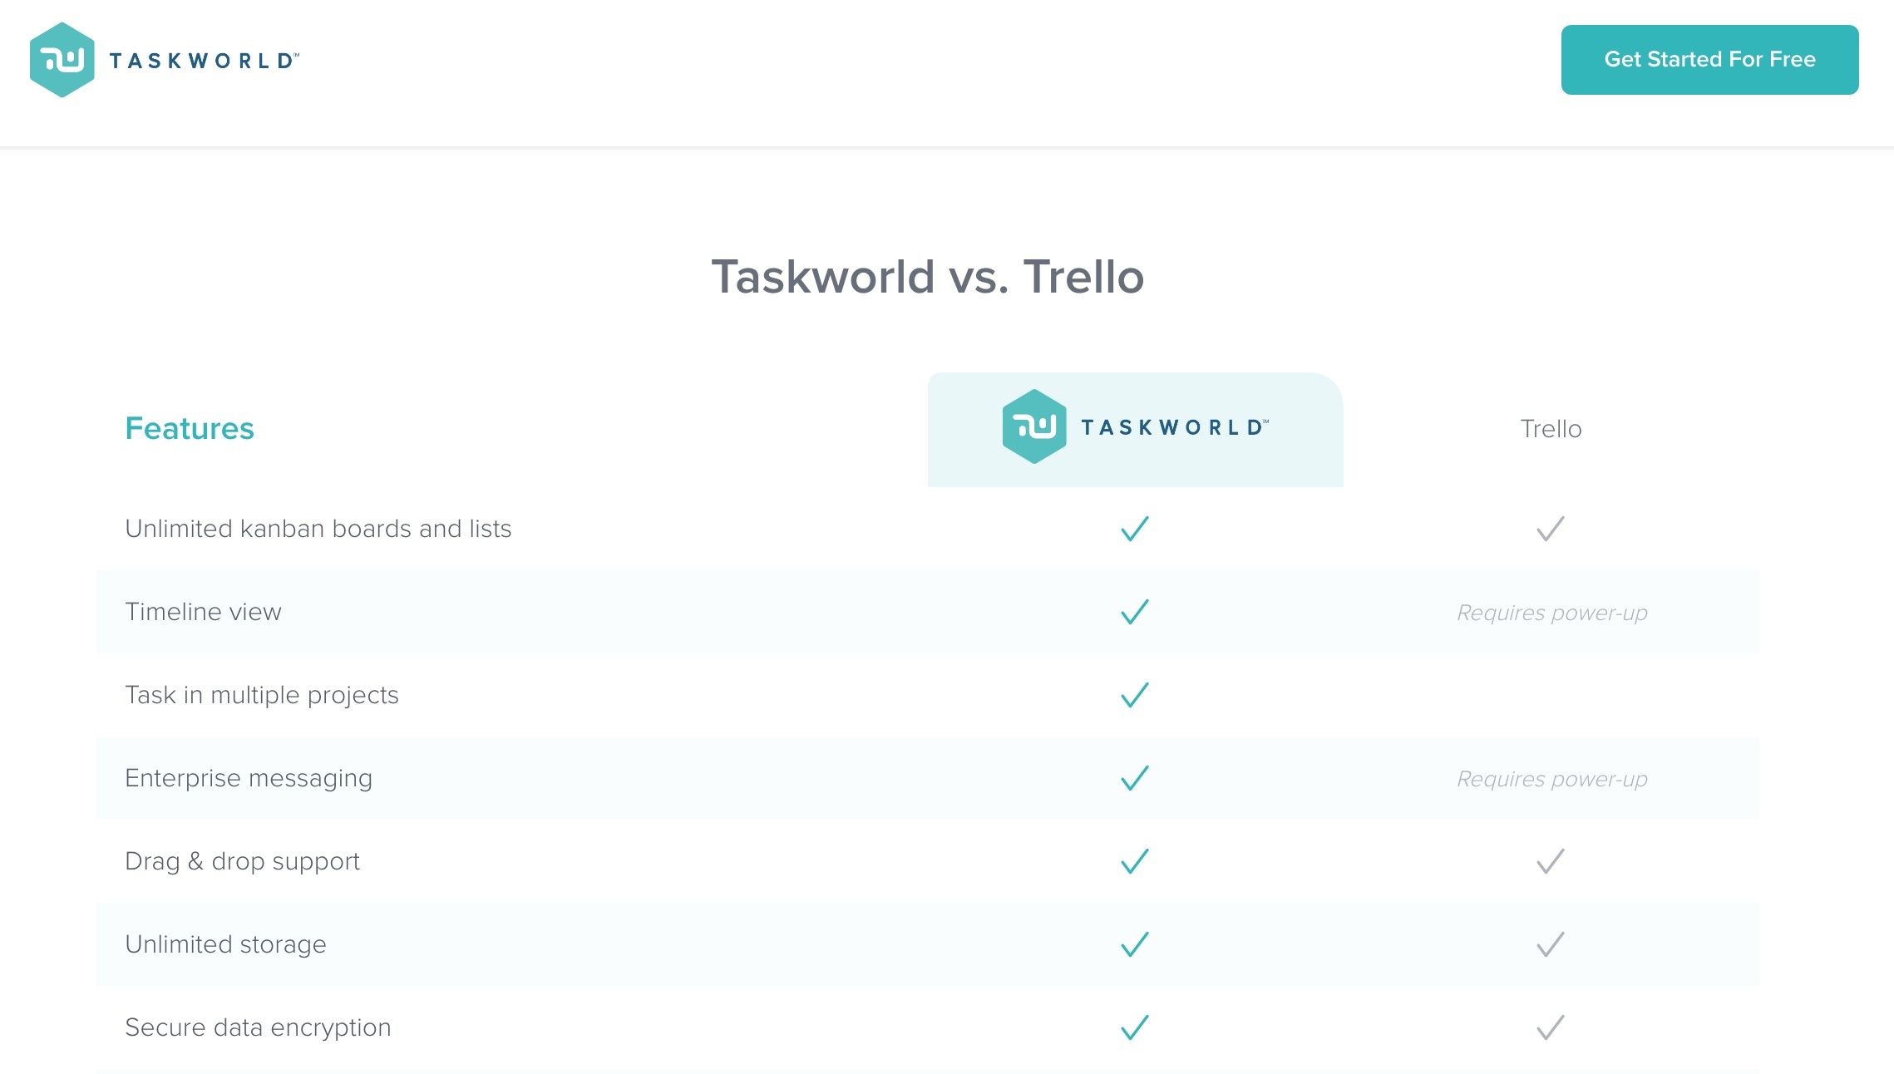Click Trello checkmark for Unlimited kanban boards
Image resolution: width=1894 pixels, height=1074 pixels.
click(1551, 529)
